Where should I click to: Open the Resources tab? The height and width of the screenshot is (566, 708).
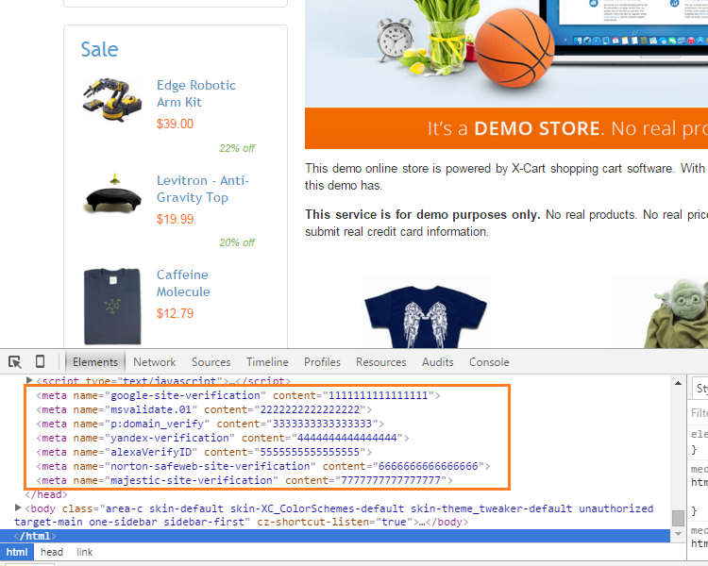point(381,362)
